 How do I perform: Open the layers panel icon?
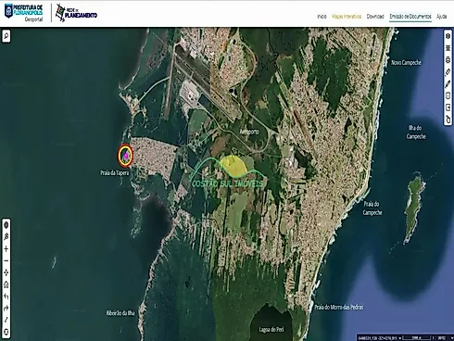(x=448, y=36)
